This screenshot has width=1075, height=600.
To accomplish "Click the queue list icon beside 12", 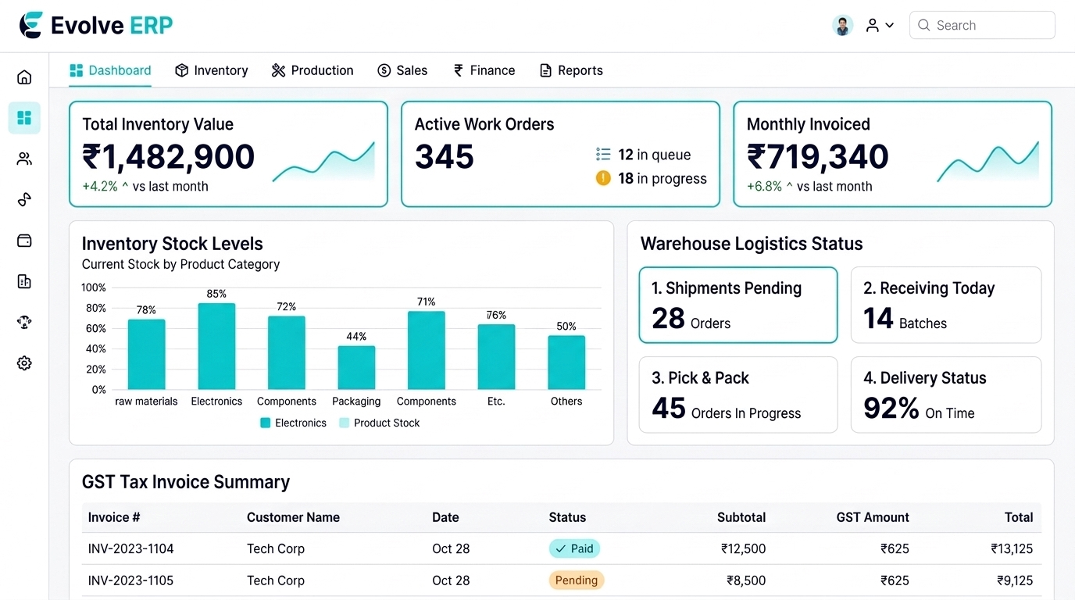I will (x=603, y=155).
